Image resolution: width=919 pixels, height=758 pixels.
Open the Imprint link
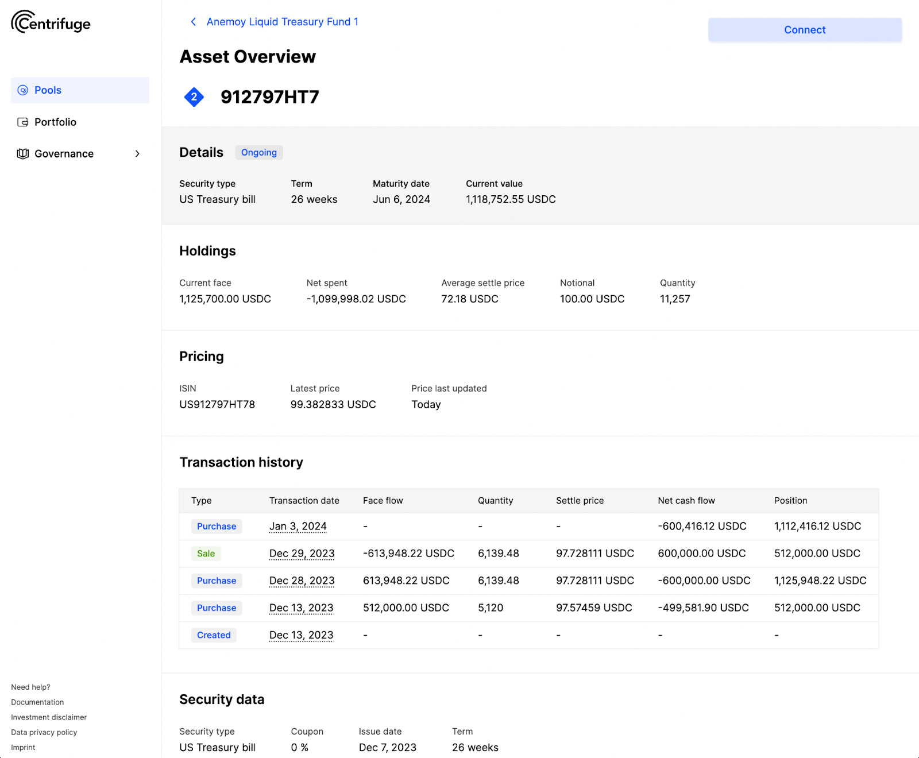[x=23, y=747]
